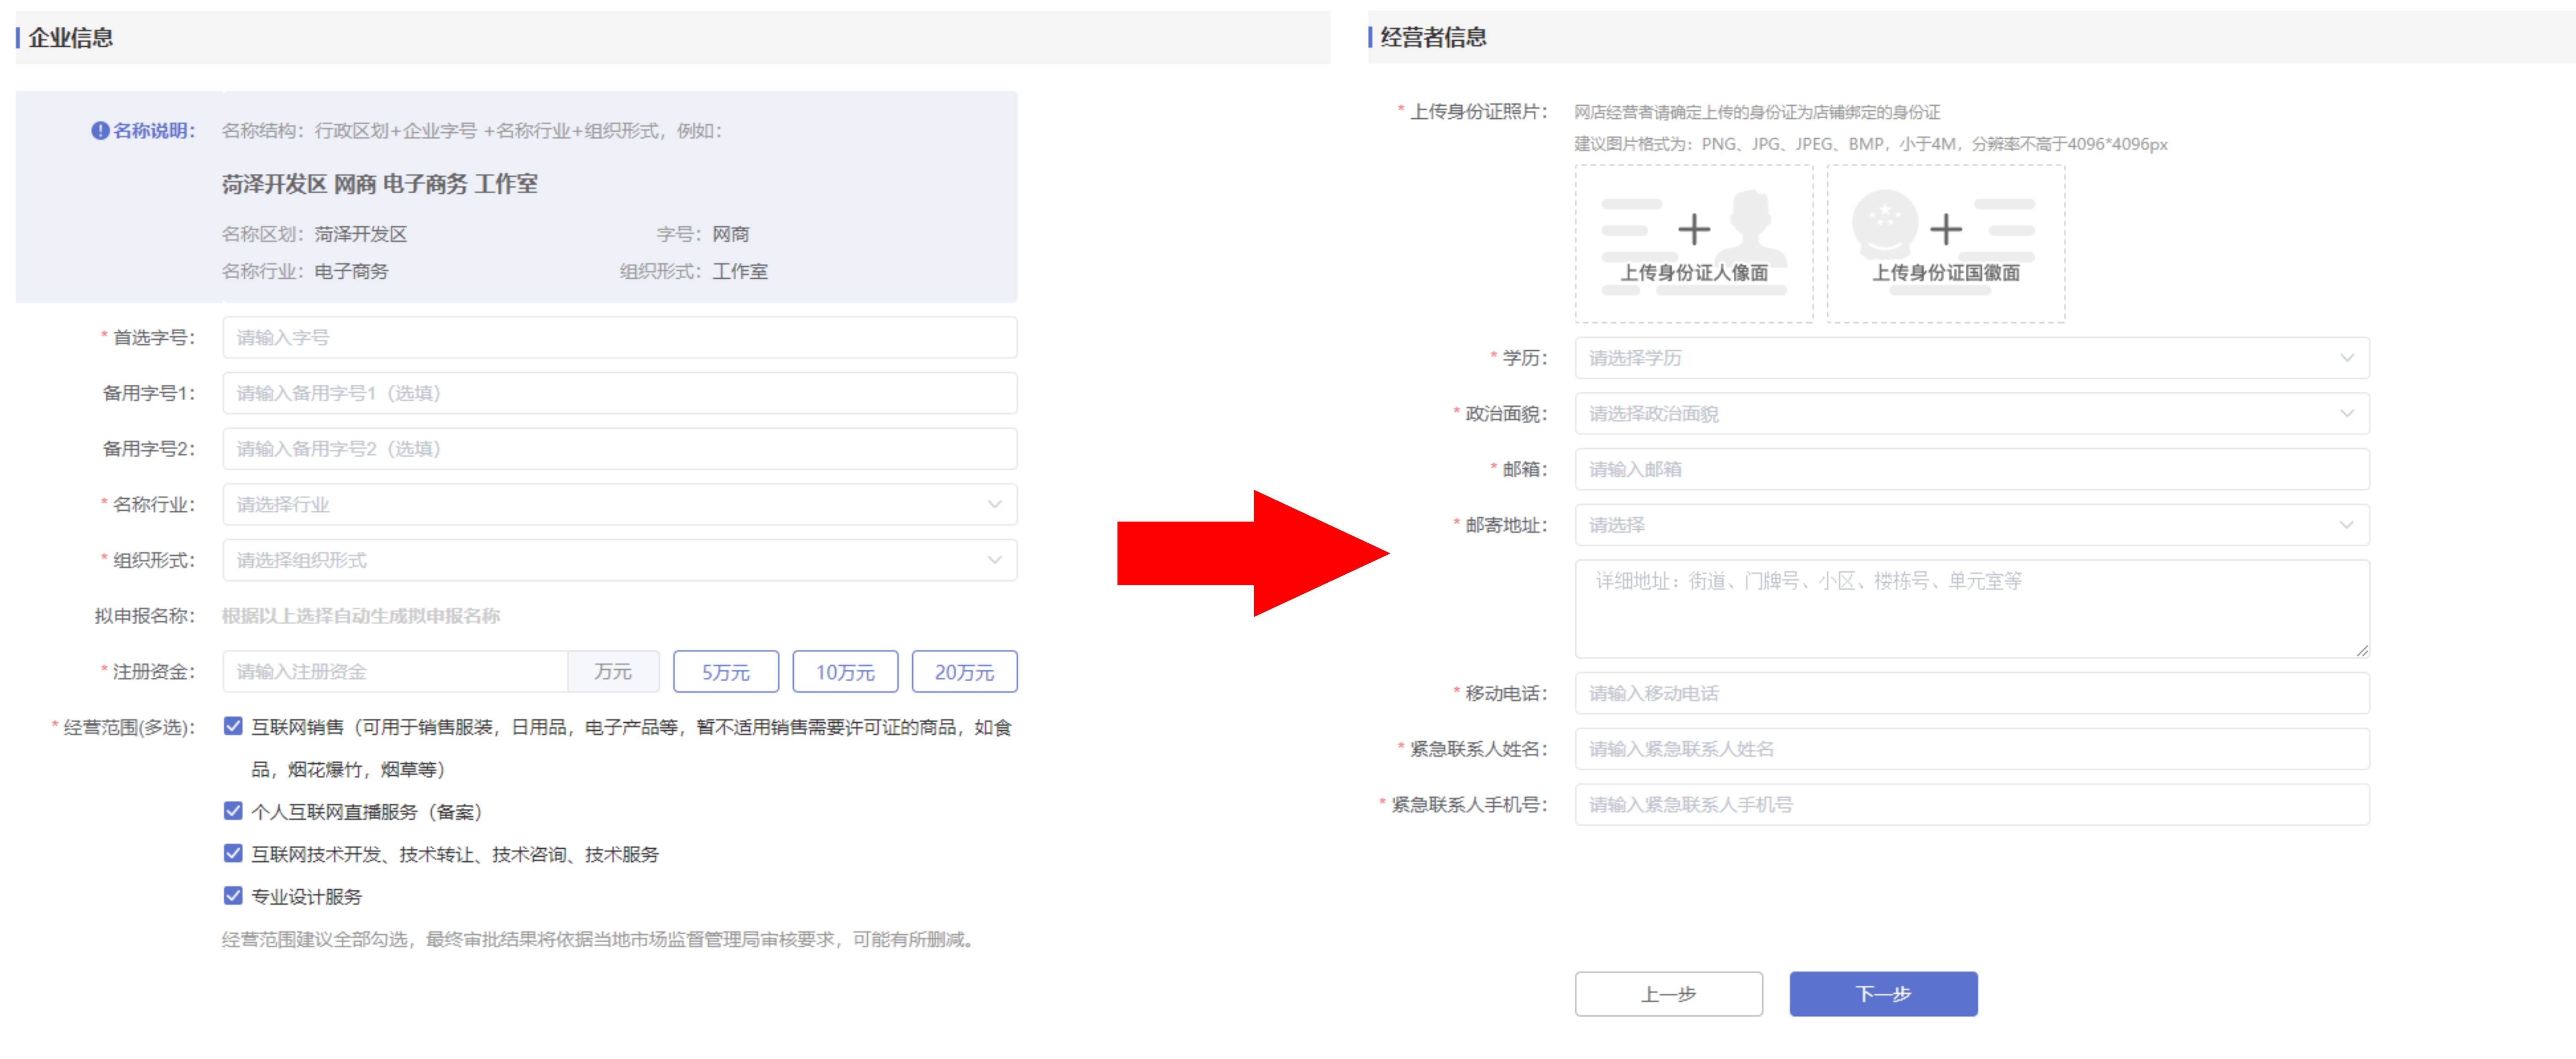Click the plus icon for ID portrait upload

click(x=1693, y=229)
